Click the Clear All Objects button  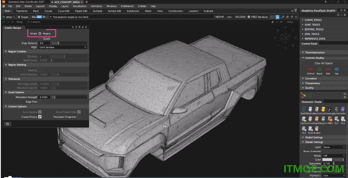324,64
